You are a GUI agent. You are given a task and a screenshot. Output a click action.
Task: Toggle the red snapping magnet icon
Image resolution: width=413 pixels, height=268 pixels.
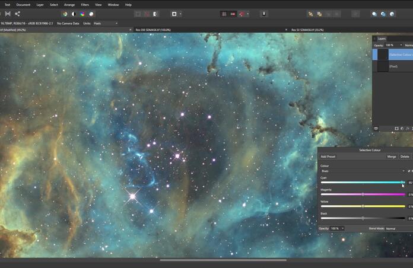242,14
